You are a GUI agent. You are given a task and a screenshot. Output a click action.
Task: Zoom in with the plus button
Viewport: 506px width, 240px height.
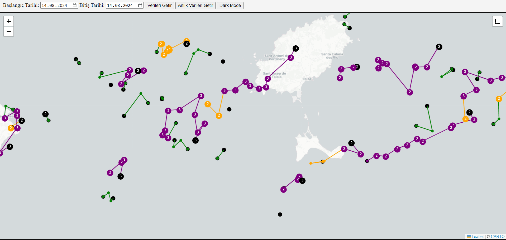(x=9, y=21)
